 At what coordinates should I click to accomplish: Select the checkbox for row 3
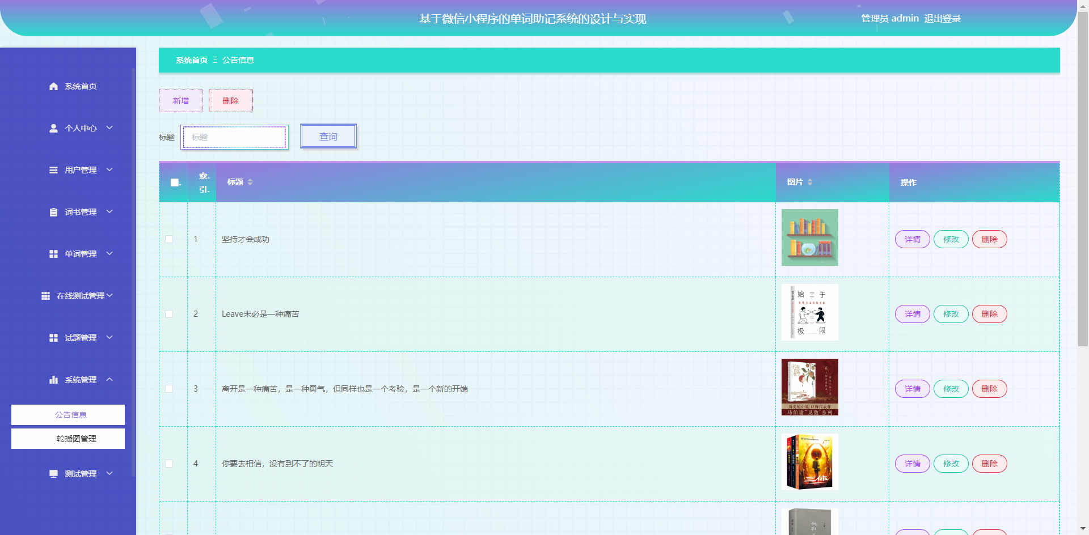coord(169,389)
